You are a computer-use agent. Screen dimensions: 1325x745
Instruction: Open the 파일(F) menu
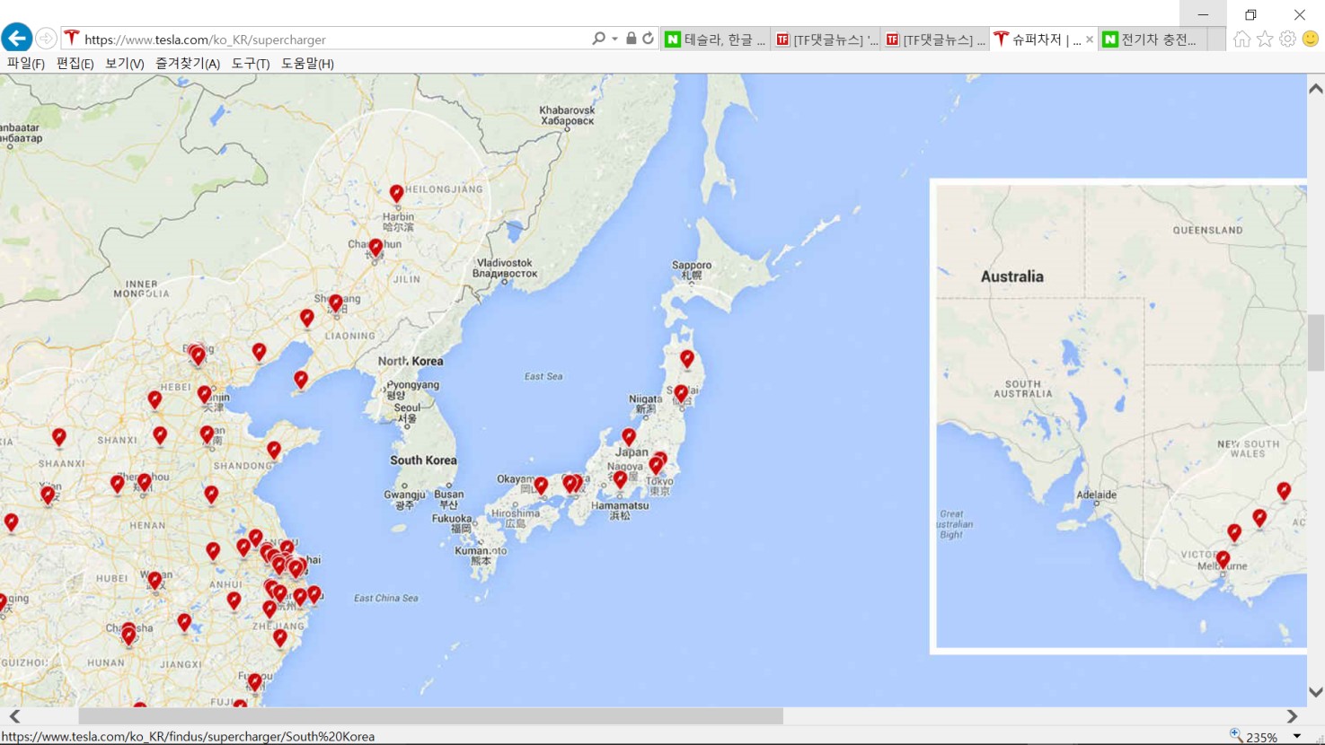(x=25, y=64)
